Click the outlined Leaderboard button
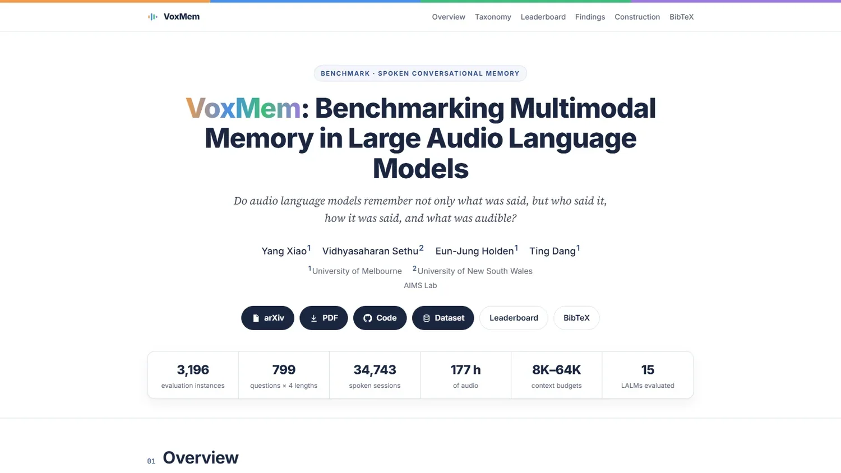This screenshot has height=473, width=841. pyautogui.click(x=514, y=318)
